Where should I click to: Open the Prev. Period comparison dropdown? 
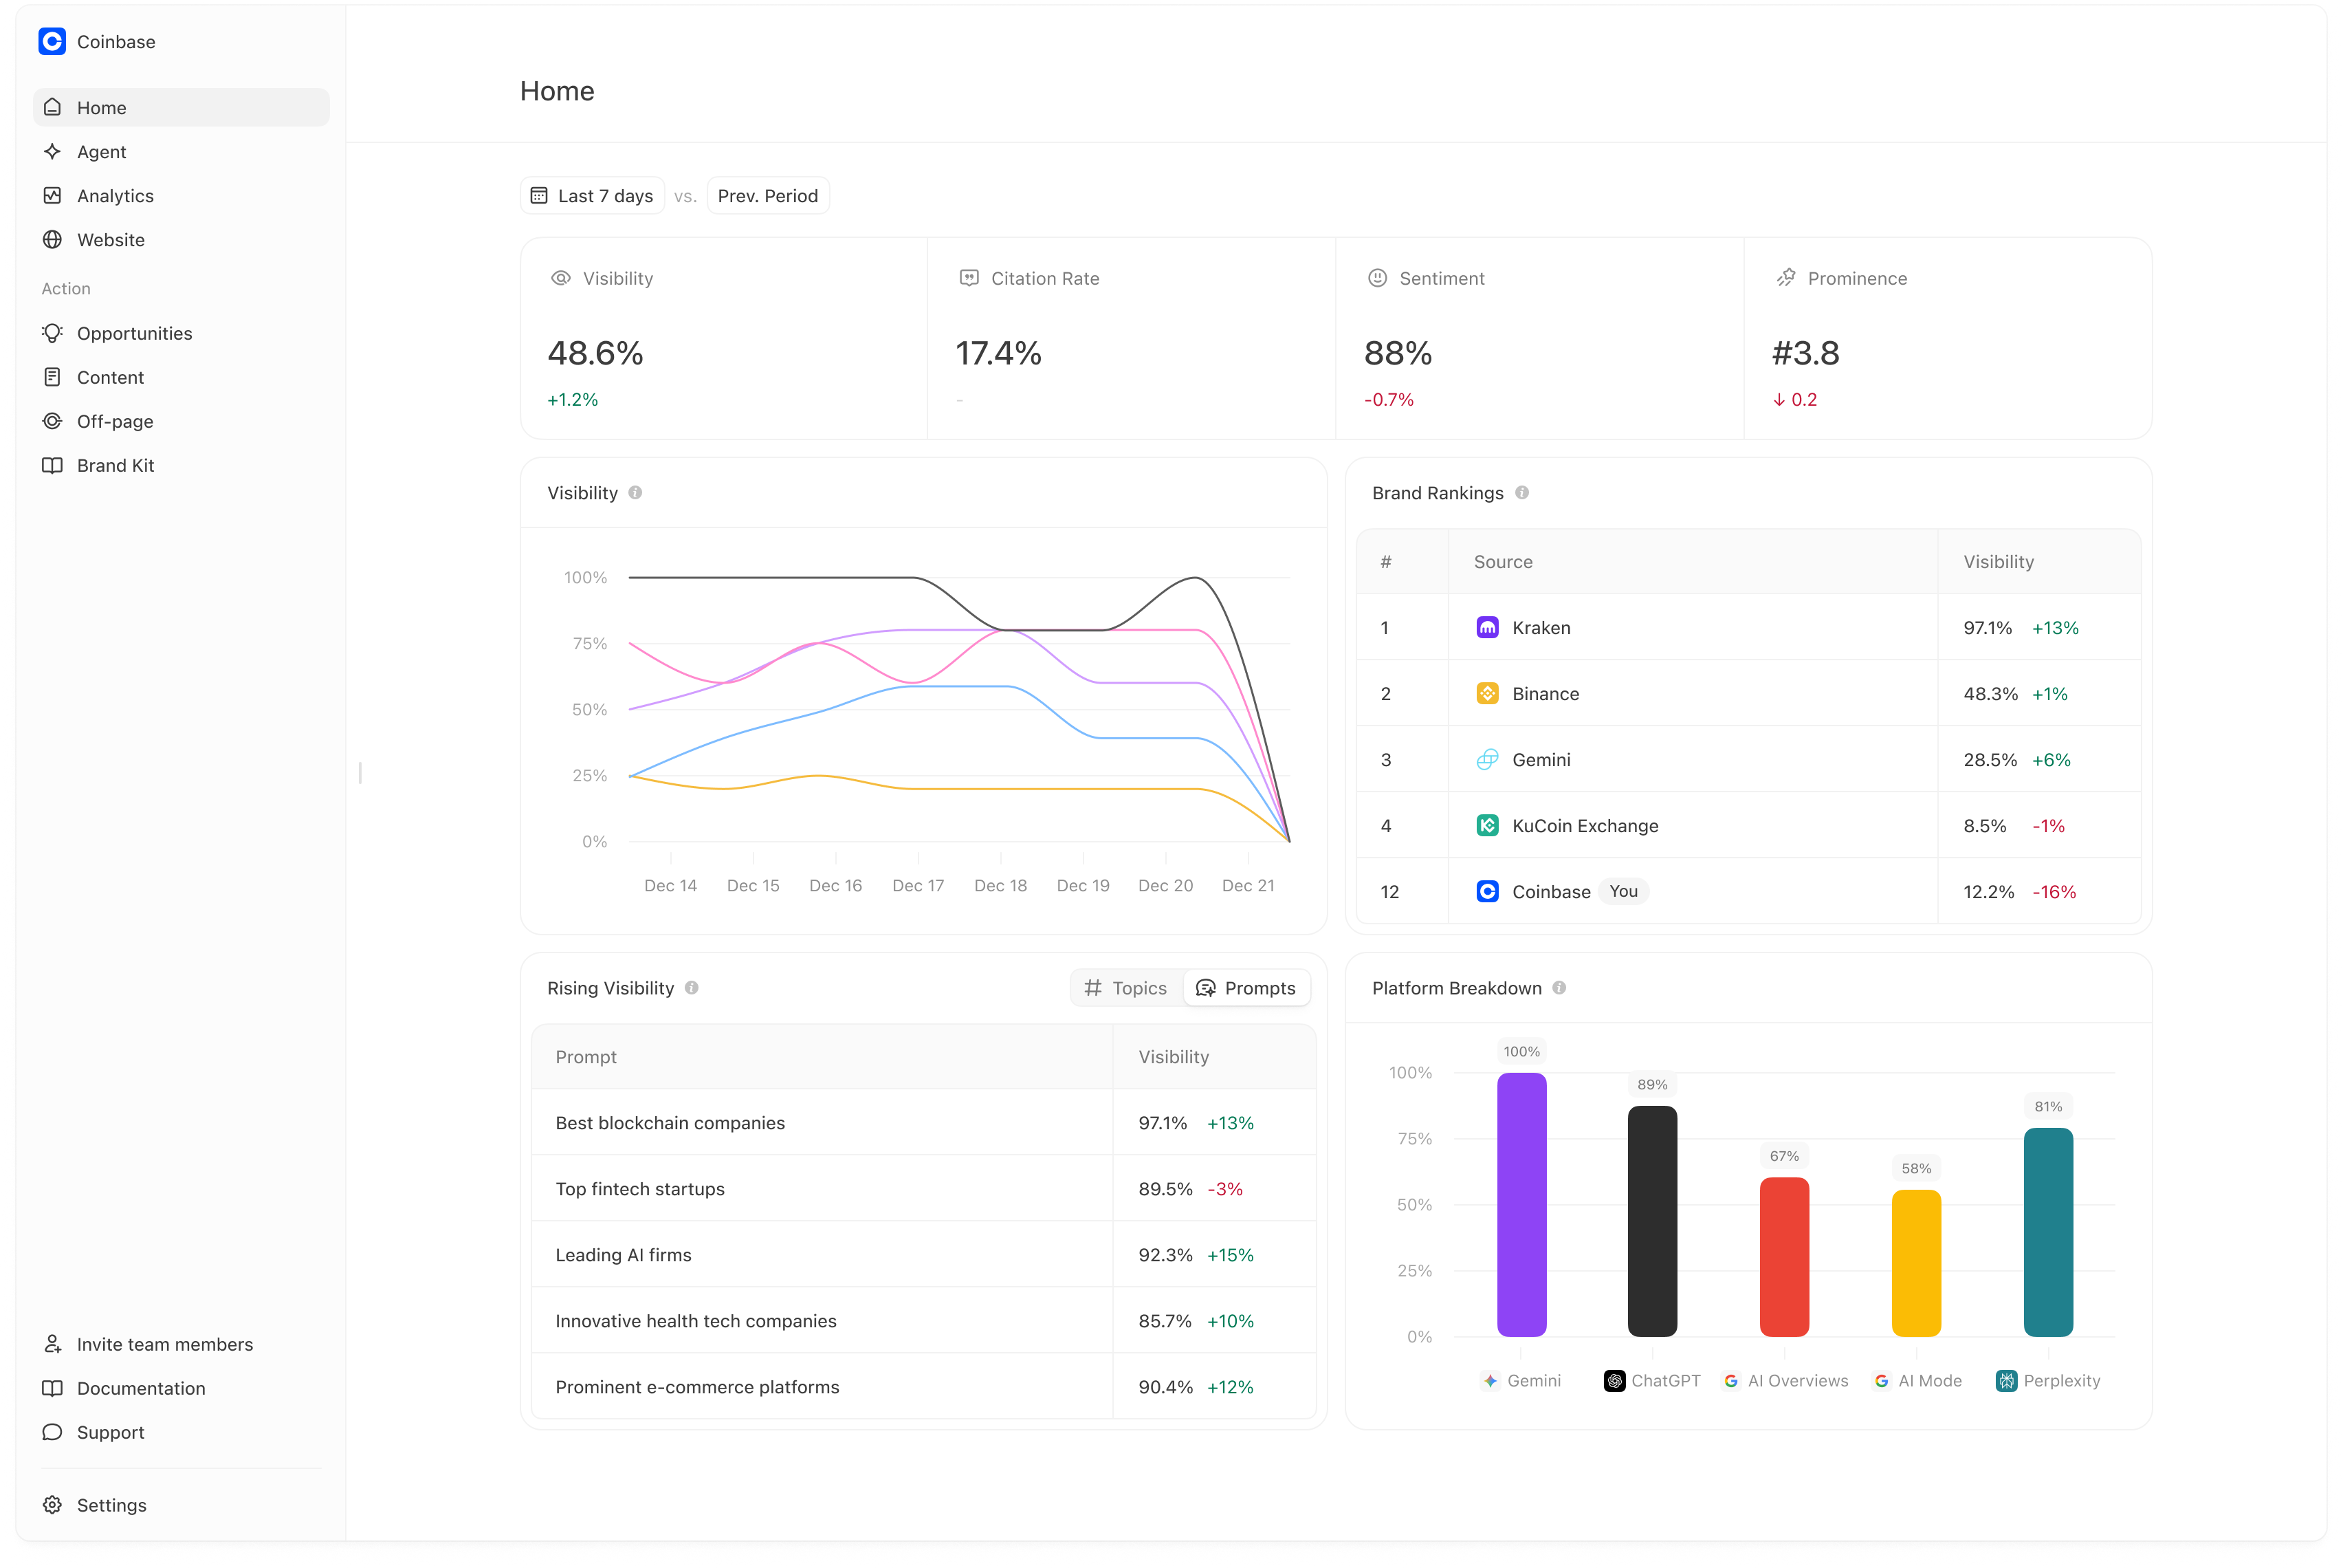tap(767, 196)
